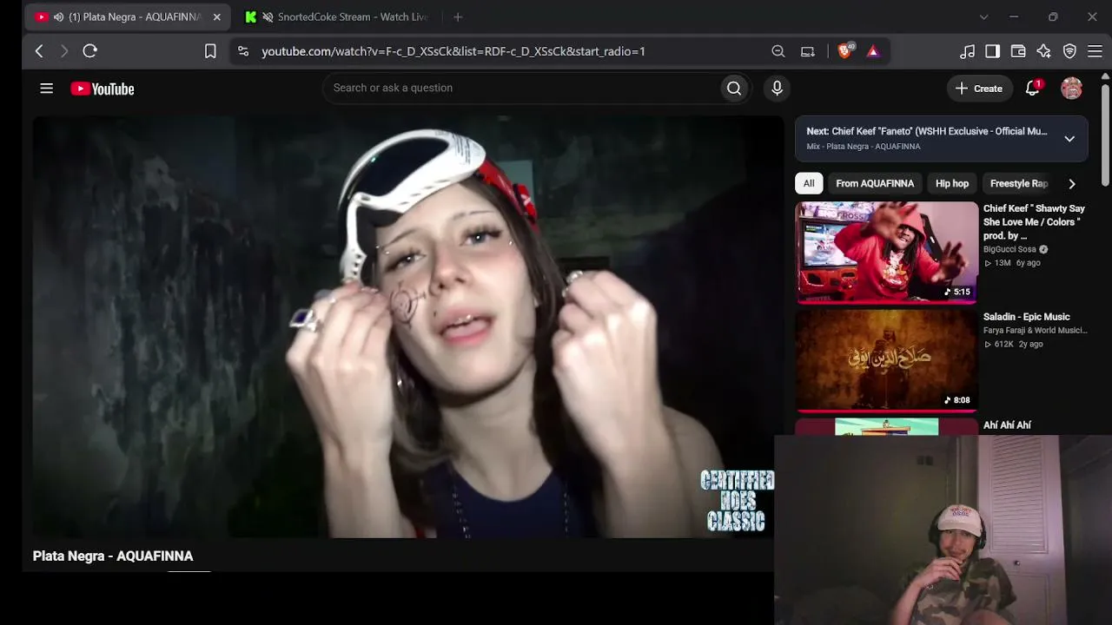Select the From AQUAFINNA filter chip
Viewport: 1112px width, 625px height.
click(x=875, y=184)
